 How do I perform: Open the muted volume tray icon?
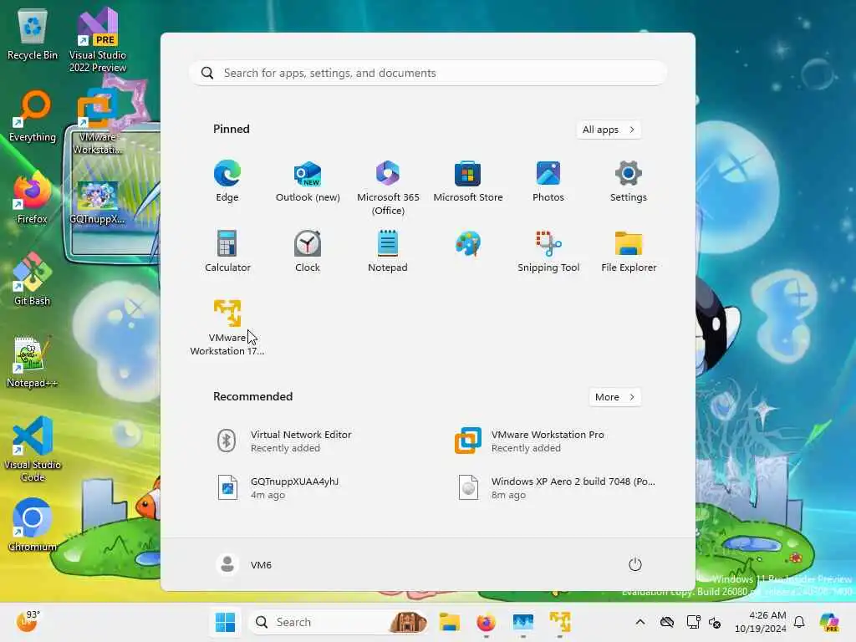[x=715, y=622]
